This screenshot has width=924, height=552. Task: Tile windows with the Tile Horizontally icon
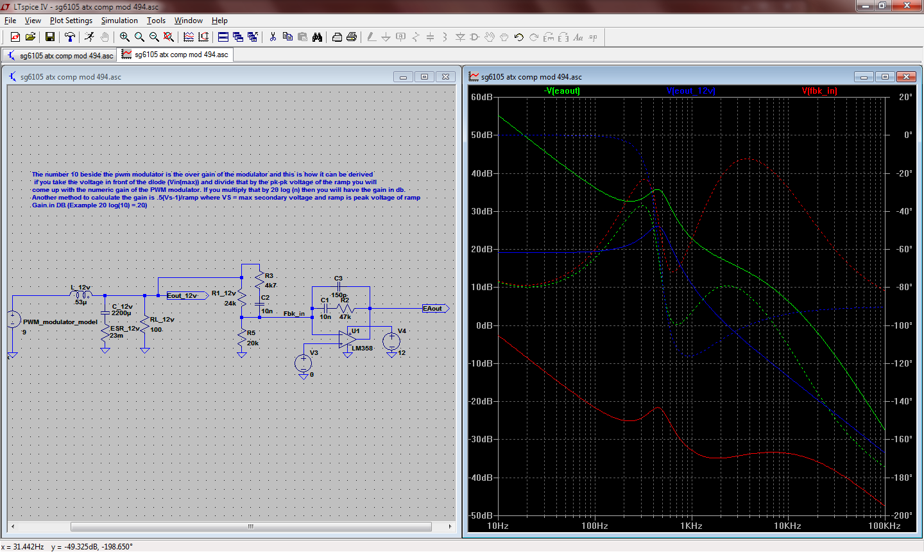pos(223,37)
